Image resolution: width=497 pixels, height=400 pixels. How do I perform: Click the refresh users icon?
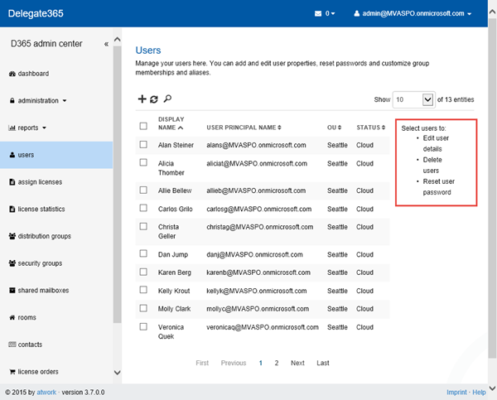coord(154,99)
